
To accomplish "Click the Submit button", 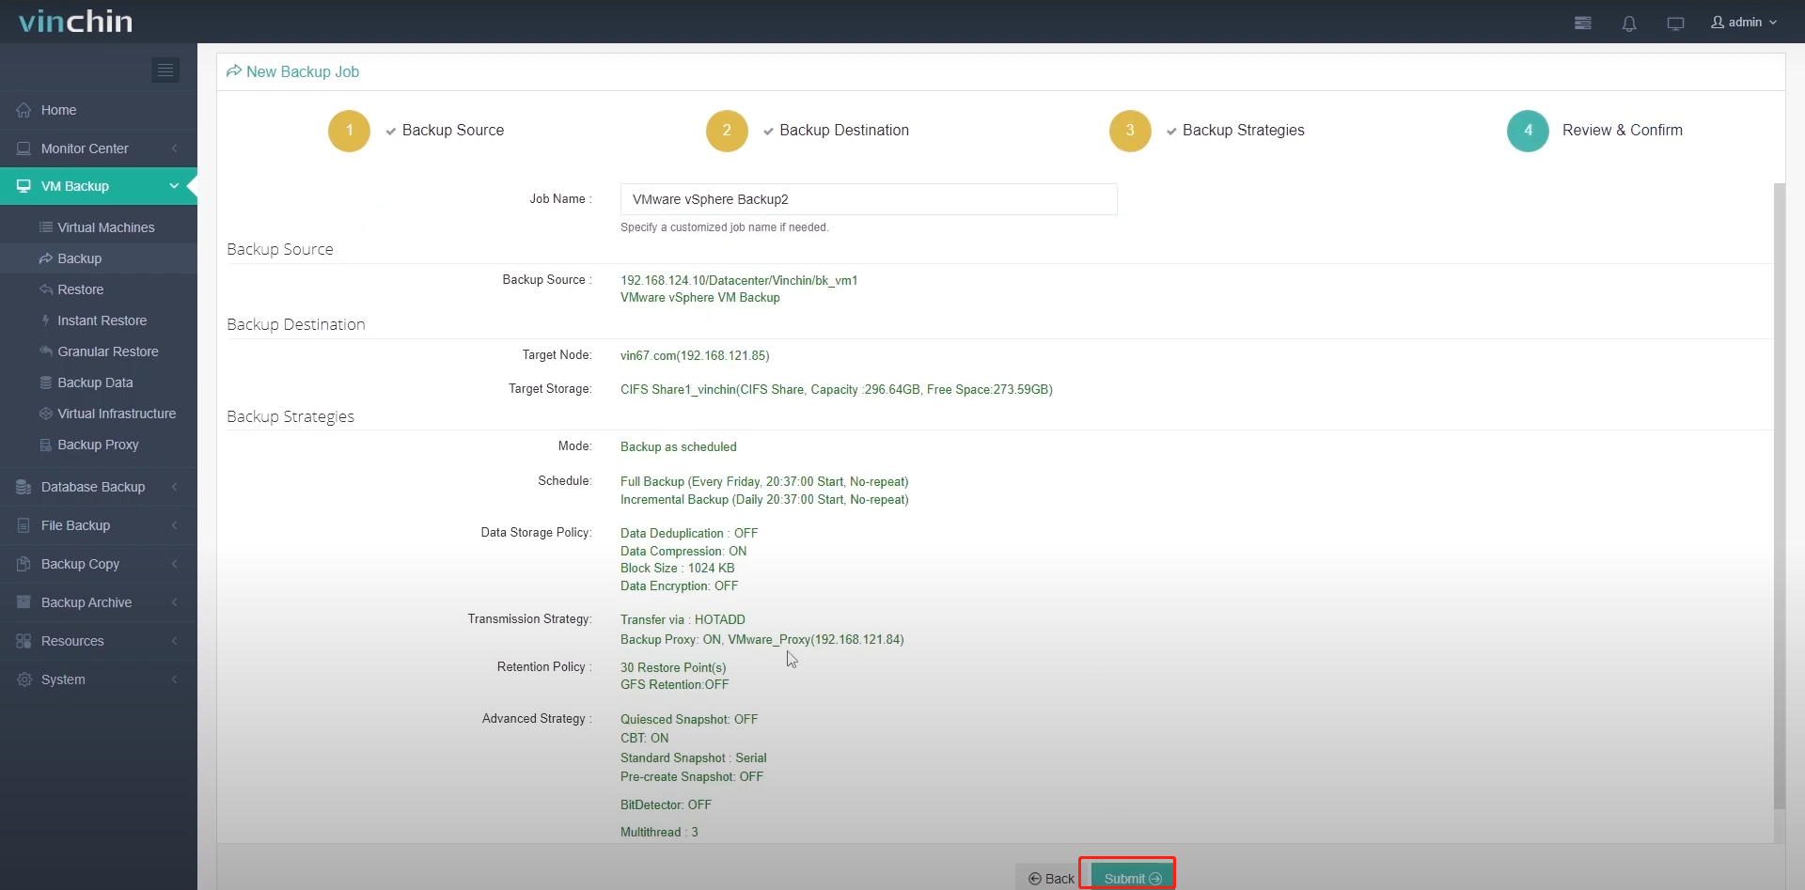I will click(1132, 879).
